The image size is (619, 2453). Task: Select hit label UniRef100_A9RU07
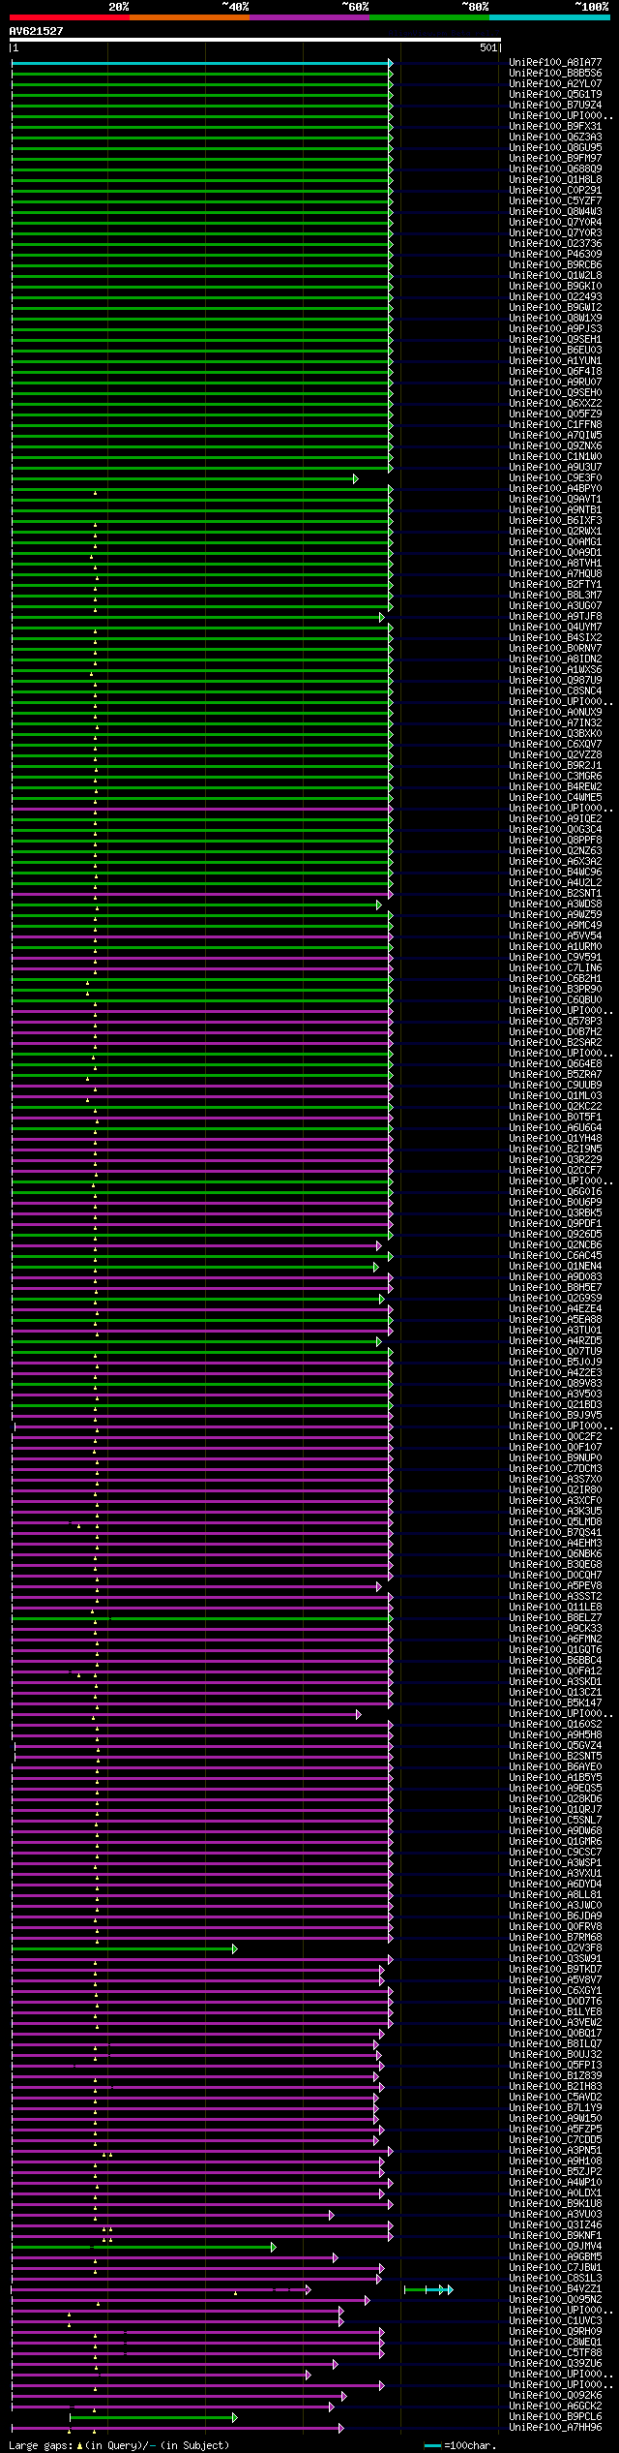(555, 383)
